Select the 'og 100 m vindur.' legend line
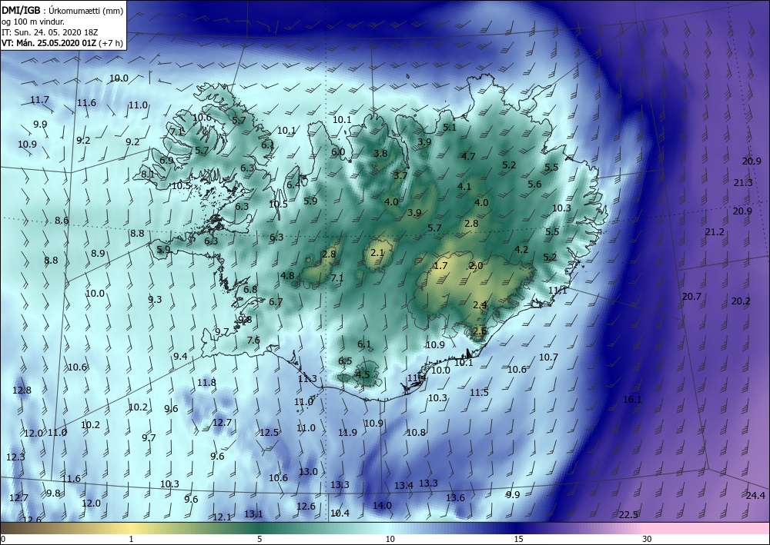Screen dimensions: 770x545 (33, 22)
